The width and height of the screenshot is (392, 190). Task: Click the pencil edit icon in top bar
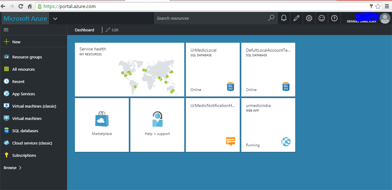[297, 18]
